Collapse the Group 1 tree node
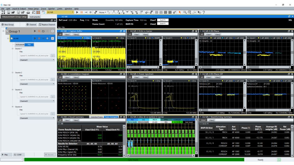The height and width of the screenshot is (165, 294). [x=3, y=31]
